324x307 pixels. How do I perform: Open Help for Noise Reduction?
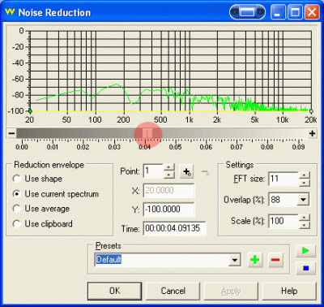pyautogui.click(x=289, y=291)
